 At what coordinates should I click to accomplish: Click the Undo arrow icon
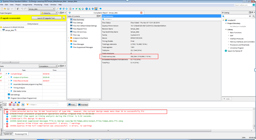[x=22, y=9]
